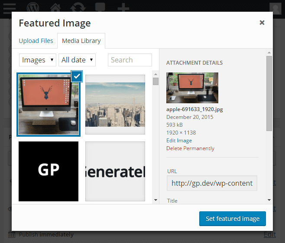Viewport: 285px width, 243px height.
Task: Open the Edit Image link
Action: click(x=179, y=141)
